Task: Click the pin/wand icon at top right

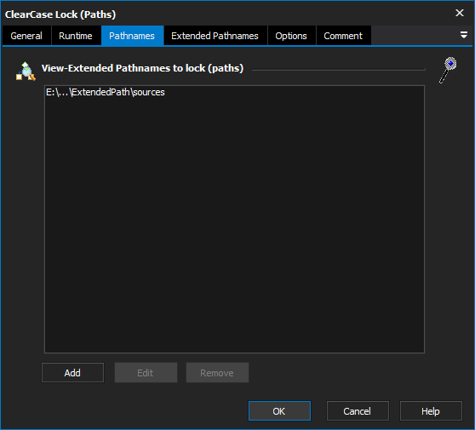Action: (x=448, y=70)
